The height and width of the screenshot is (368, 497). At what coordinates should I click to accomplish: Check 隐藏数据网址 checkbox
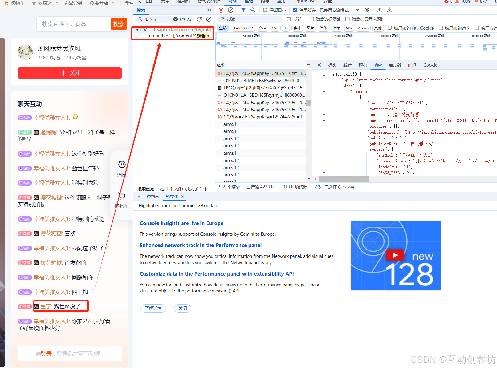pyautogui.click(x=311, y=19)
